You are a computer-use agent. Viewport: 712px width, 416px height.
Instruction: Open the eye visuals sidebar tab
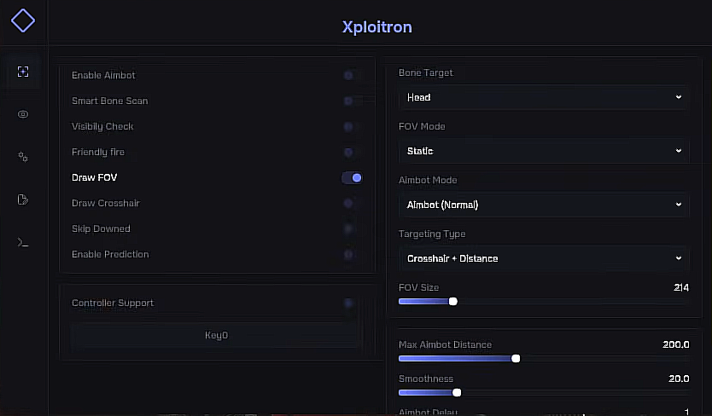click(x=23, y=114)
